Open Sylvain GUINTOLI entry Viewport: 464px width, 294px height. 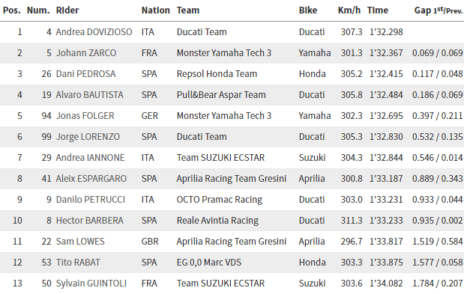click(91, 284)
